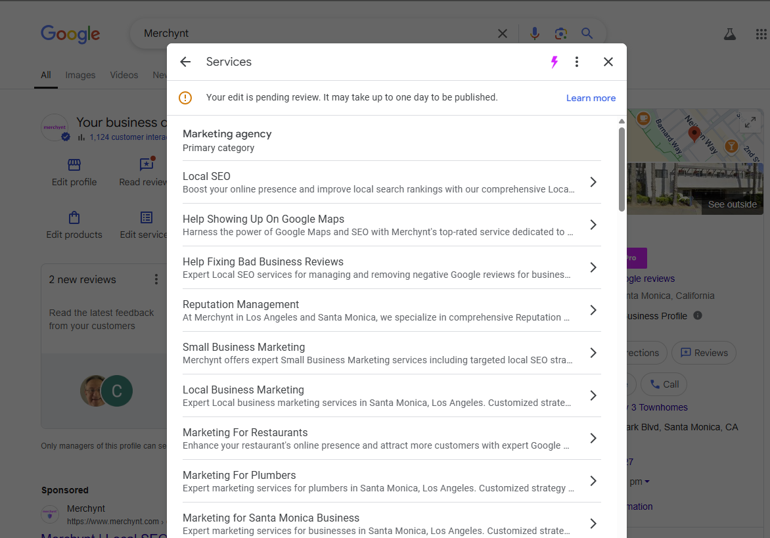Expand Marketing for Santa Monica Business
Screen dimensions: 770x538
(392, 524)
